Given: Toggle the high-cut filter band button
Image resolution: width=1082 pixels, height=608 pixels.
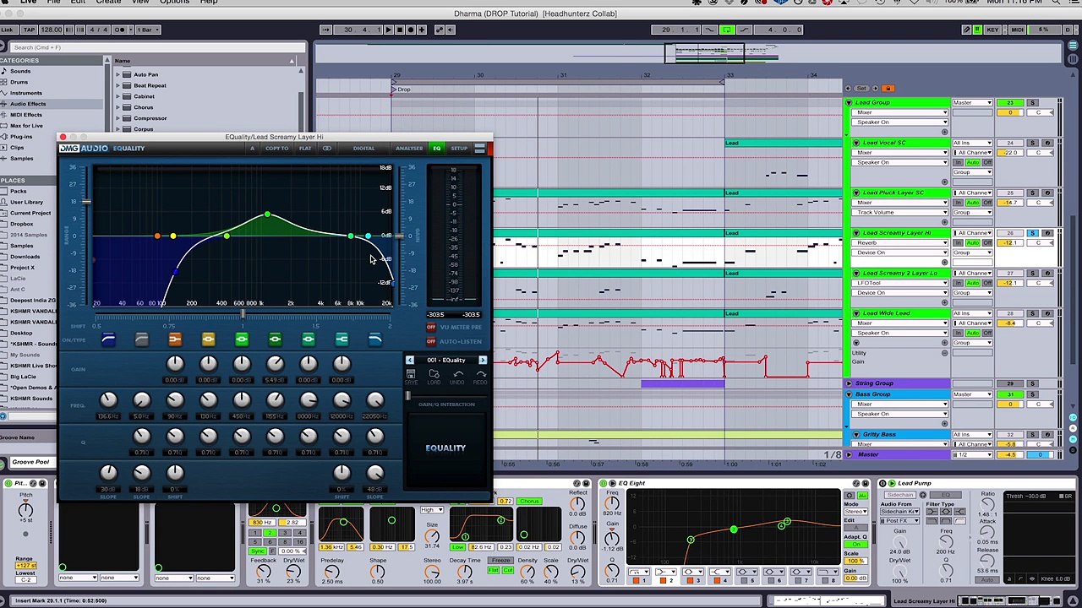Looking at the screenshot, I should point(374,339).
